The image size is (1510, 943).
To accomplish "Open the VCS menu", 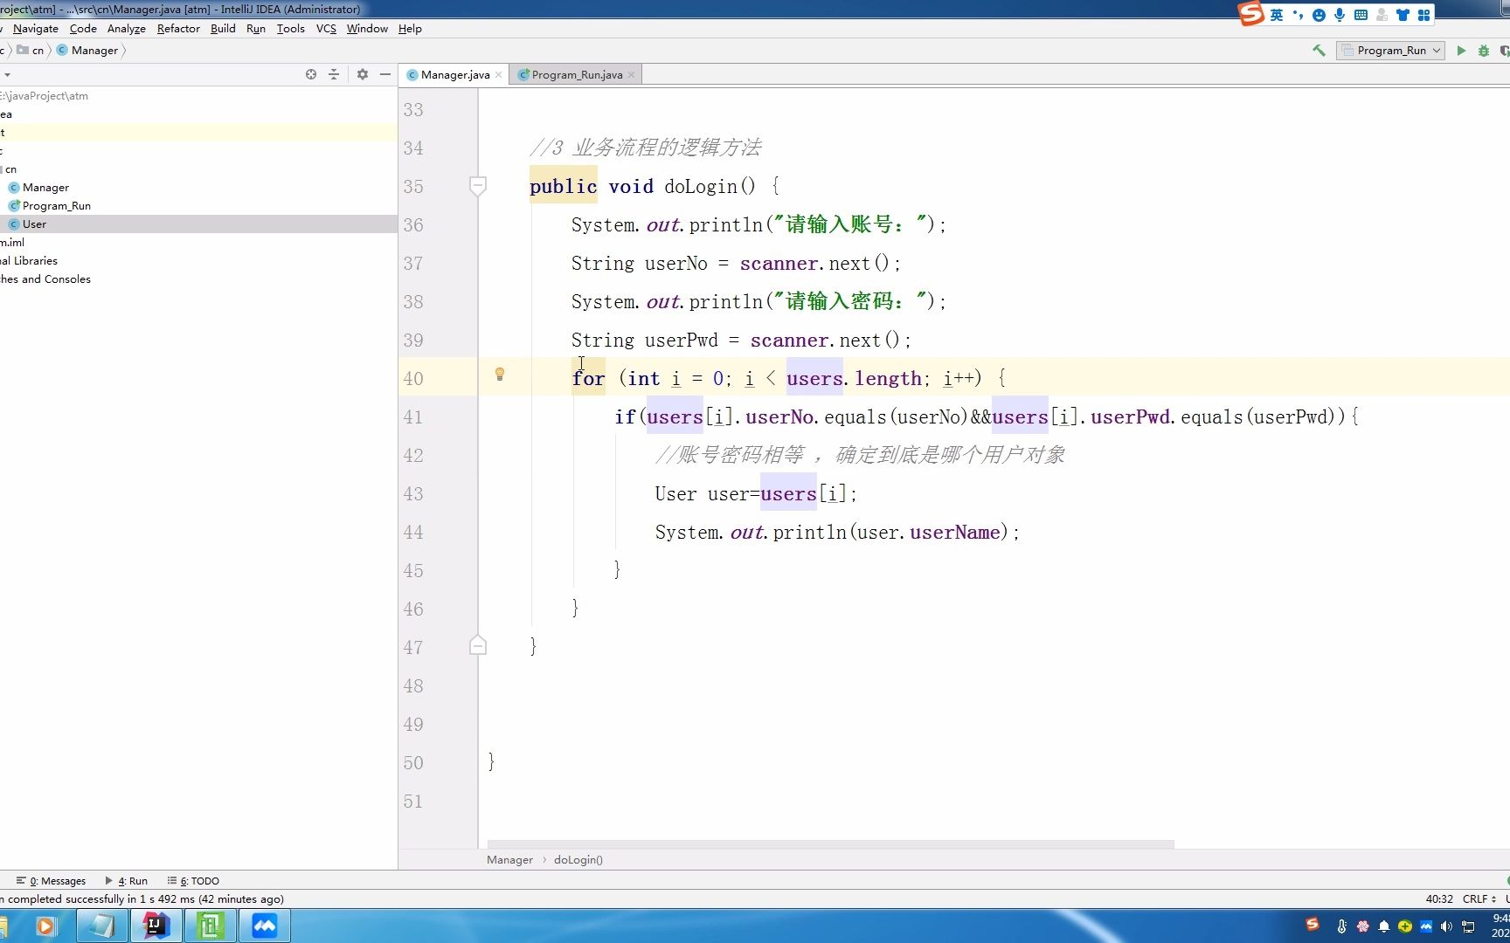I will pos(326,29).
